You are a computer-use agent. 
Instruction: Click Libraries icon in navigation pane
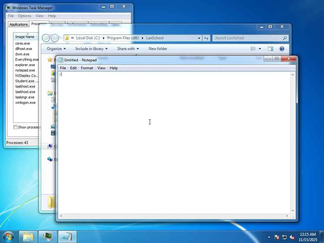50,93
